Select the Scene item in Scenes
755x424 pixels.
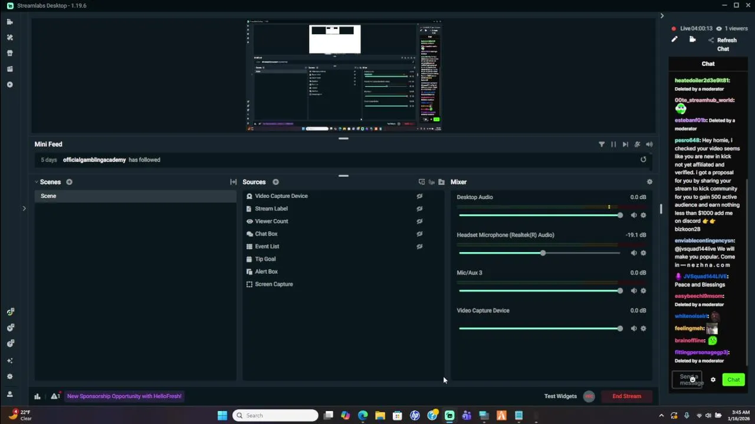tap(136, 196)
